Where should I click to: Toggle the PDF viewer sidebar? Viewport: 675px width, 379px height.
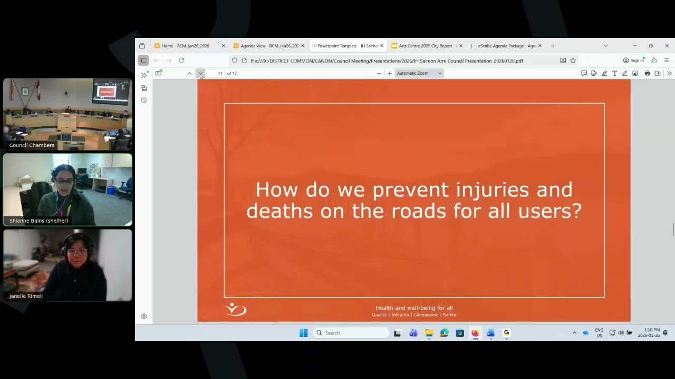coord(158,73)
